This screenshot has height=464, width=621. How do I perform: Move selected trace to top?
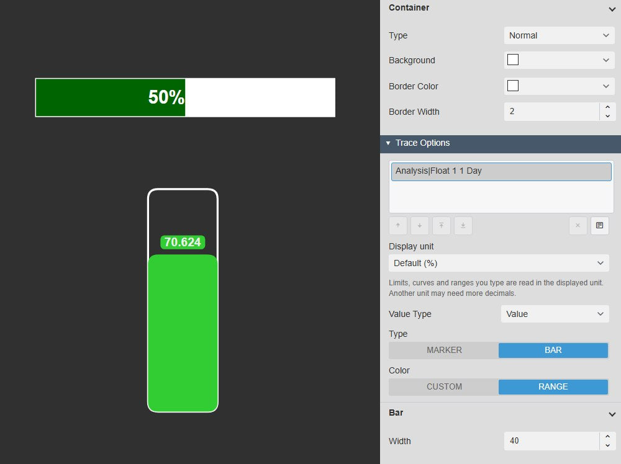[441, 225]
